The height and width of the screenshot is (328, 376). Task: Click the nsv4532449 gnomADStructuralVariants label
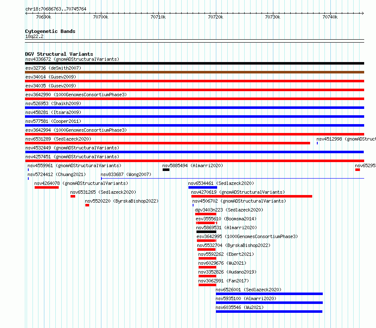click(x=72, y=148)
